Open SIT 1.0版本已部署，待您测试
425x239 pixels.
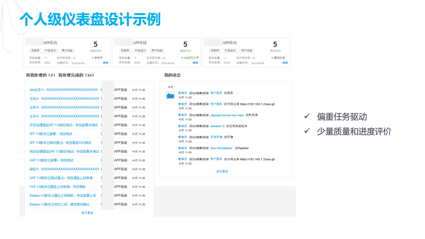click(51, 134)
